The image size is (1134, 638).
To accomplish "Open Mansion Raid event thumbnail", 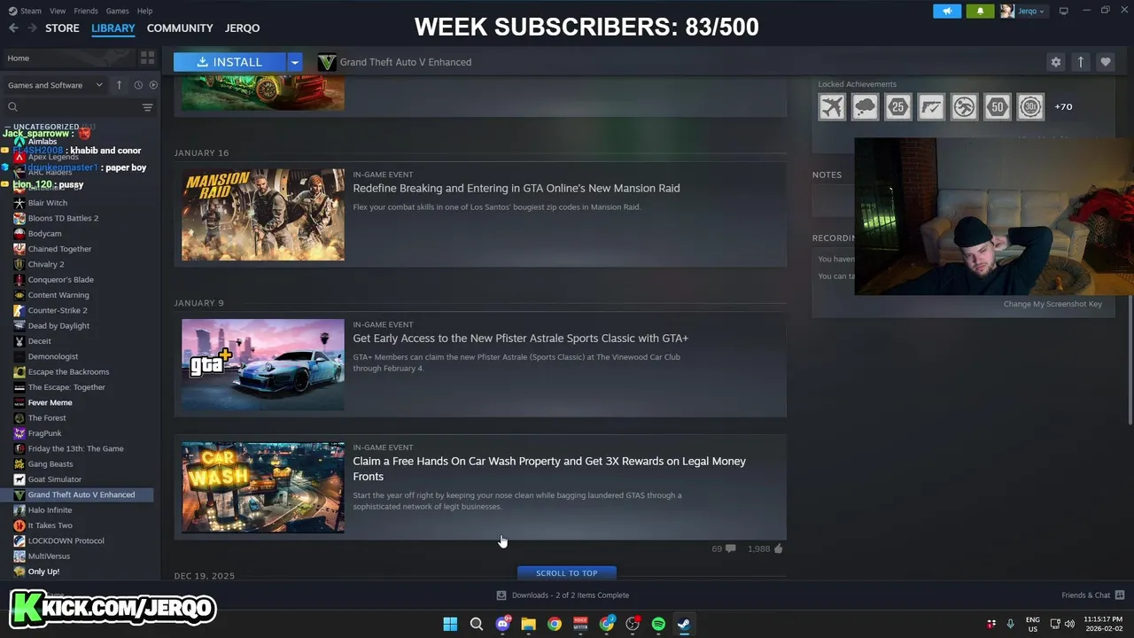I will (x=263, y=214).
